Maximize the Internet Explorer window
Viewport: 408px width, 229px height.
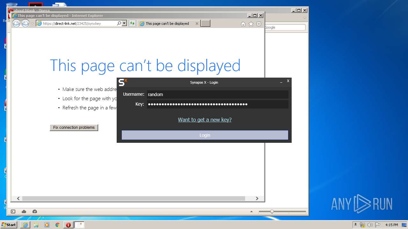(x=255, y=16)
